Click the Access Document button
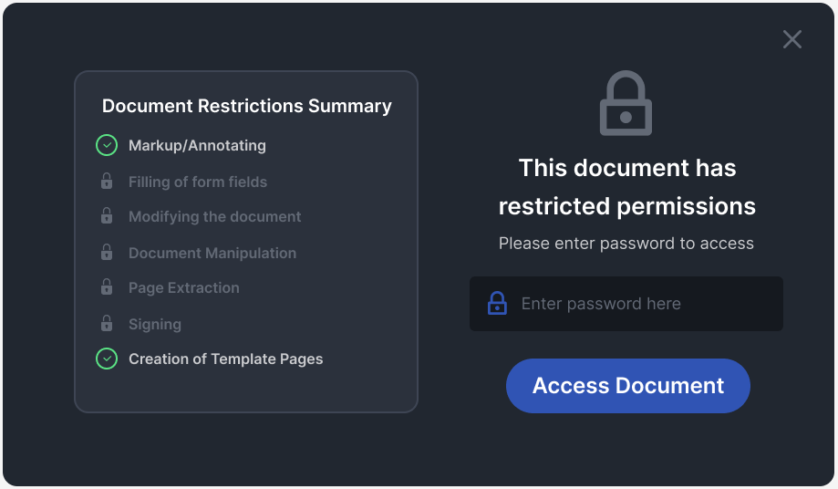 [628, 386]
